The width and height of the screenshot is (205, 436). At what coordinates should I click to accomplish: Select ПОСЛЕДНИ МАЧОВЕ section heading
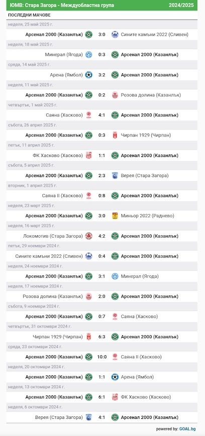pyautogui.click(x=29, y=15)
